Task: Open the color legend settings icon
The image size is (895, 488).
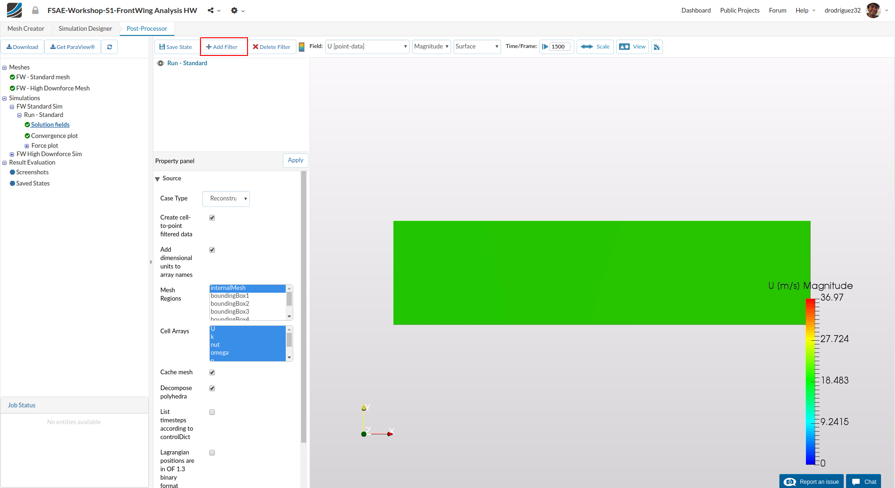Action: coord(302,47)
